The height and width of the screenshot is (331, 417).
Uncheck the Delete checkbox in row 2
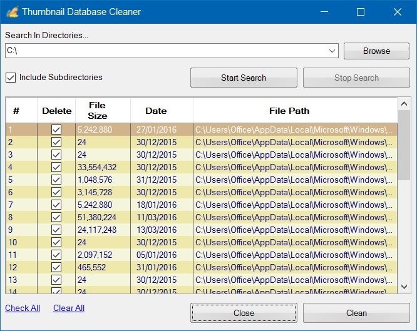56,142
